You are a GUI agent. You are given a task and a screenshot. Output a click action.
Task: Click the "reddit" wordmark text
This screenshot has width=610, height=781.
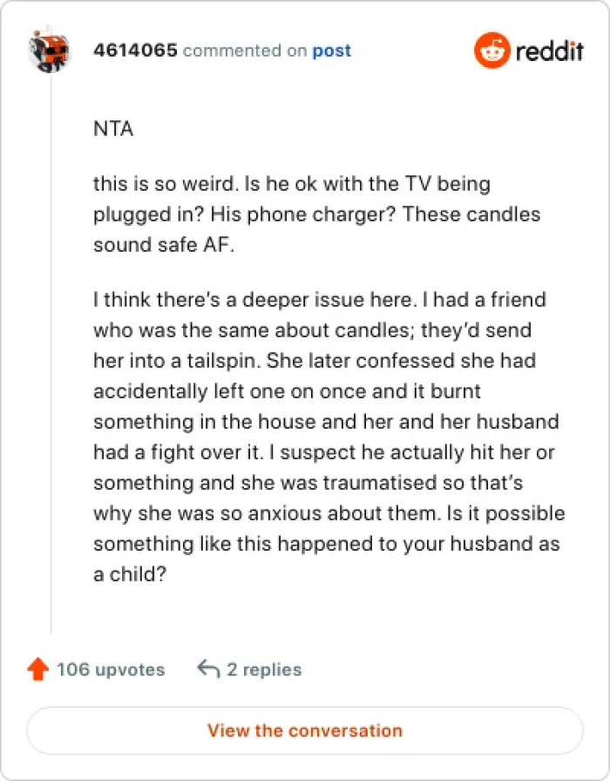[550, 51]
